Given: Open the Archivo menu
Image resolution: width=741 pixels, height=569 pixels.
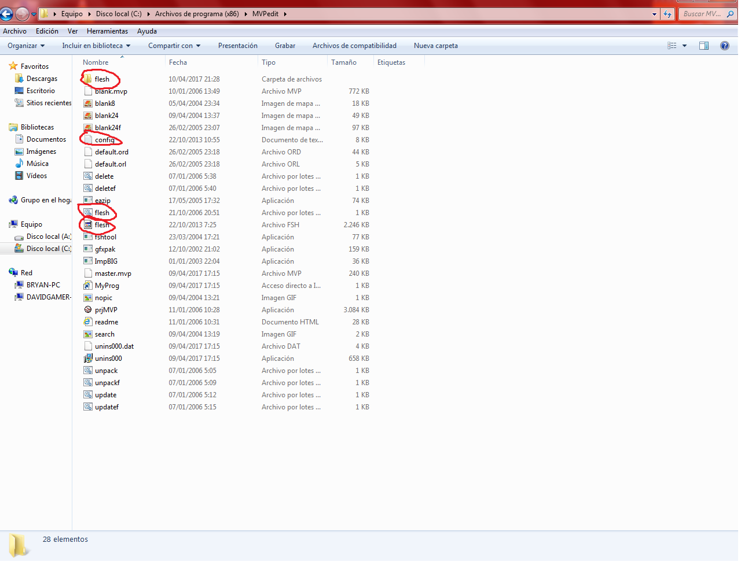Looking at the screenshot, I should [14, 31].
